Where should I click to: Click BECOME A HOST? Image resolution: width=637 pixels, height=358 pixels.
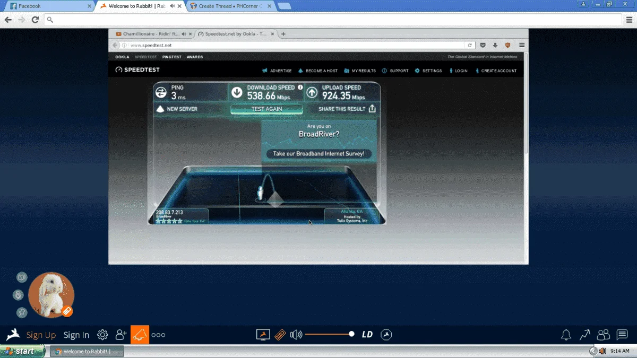[x=318, y=71]
